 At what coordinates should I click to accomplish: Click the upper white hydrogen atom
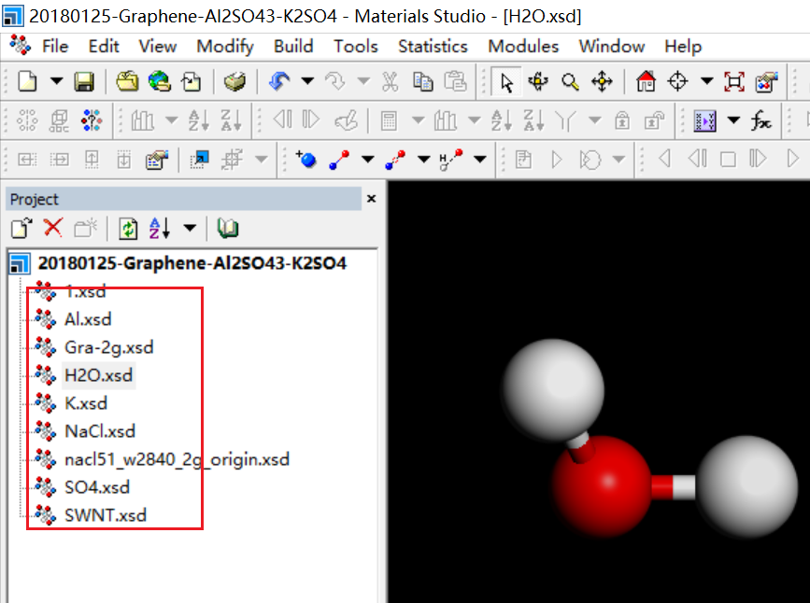coord(553,389)
